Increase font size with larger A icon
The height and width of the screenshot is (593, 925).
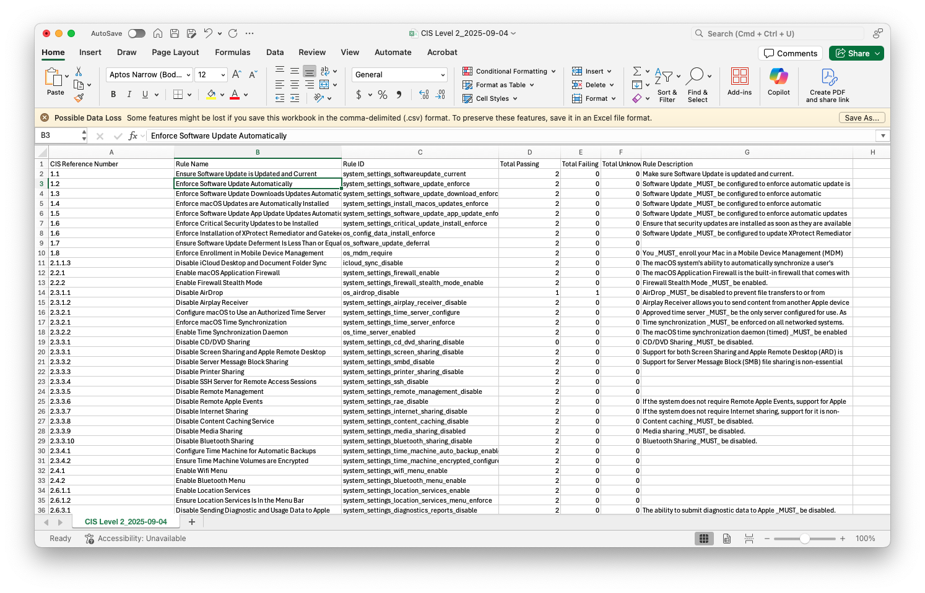coord(237,75)
